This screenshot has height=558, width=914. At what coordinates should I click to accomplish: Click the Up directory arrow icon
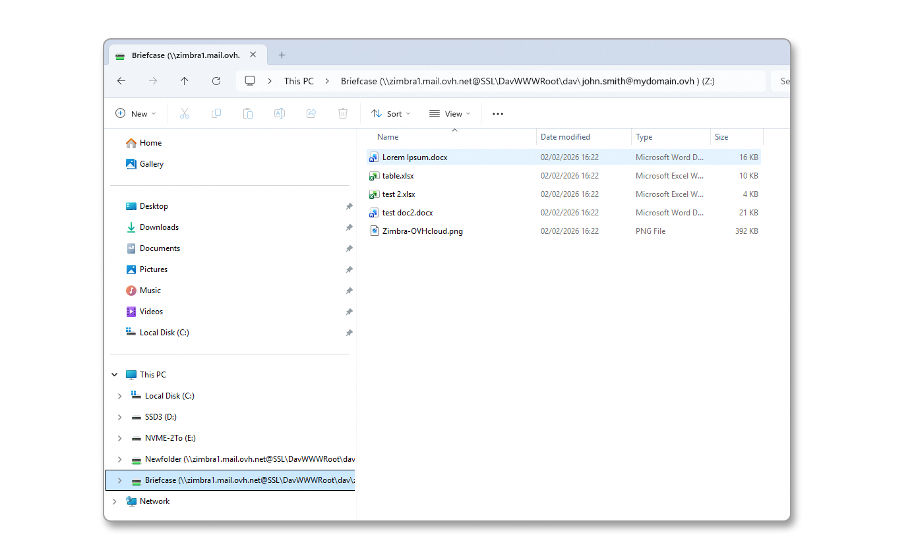click(x=185, y=81)
